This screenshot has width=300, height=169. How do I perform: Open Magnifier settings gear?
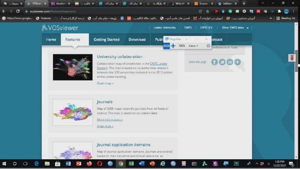(208, 46)
